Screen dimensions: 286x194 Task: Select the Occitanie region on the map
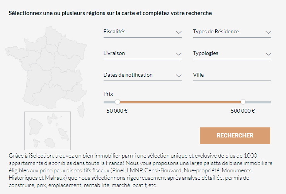49,97
